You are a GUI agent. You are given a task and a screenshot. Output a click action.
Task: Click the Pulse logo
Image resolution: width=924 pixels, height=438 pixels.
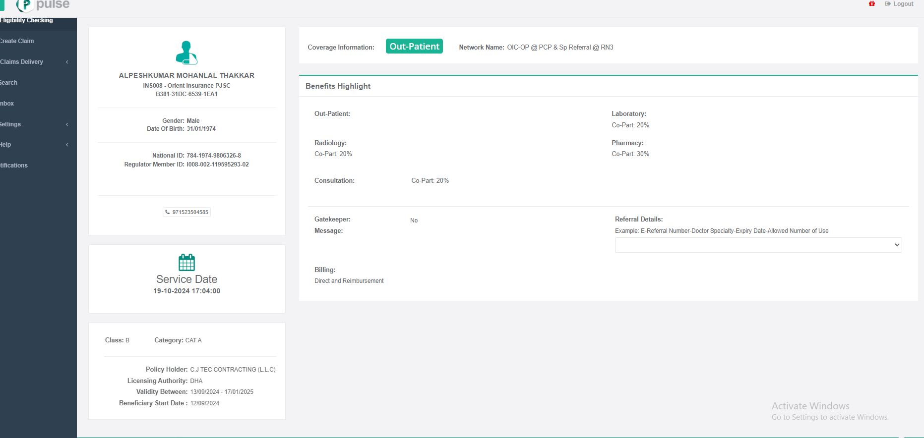click(43, 5)
